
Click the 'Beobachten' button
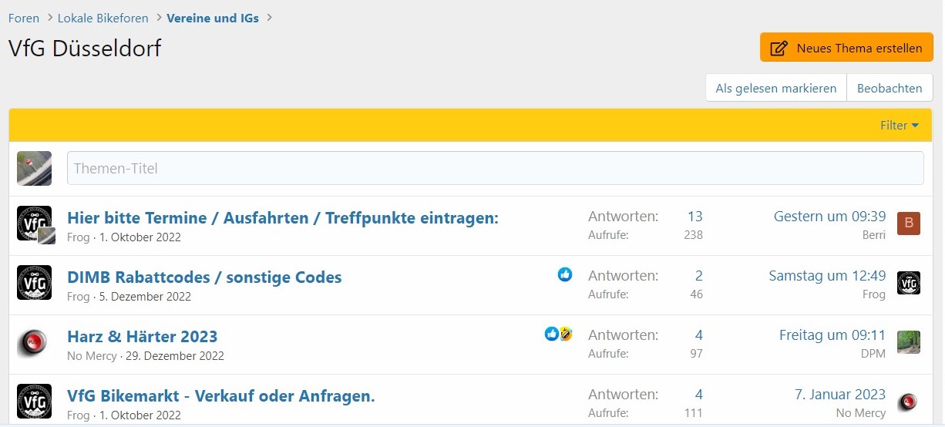coord(890,88)
